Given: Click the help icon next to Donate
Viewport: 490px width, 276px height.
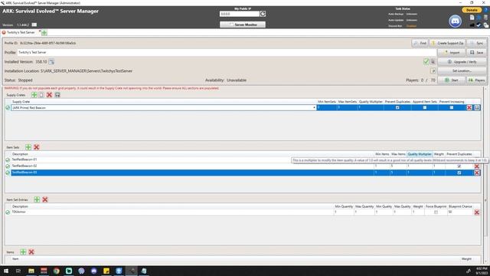Looking at the screenshot, I should tap(486, 10).
